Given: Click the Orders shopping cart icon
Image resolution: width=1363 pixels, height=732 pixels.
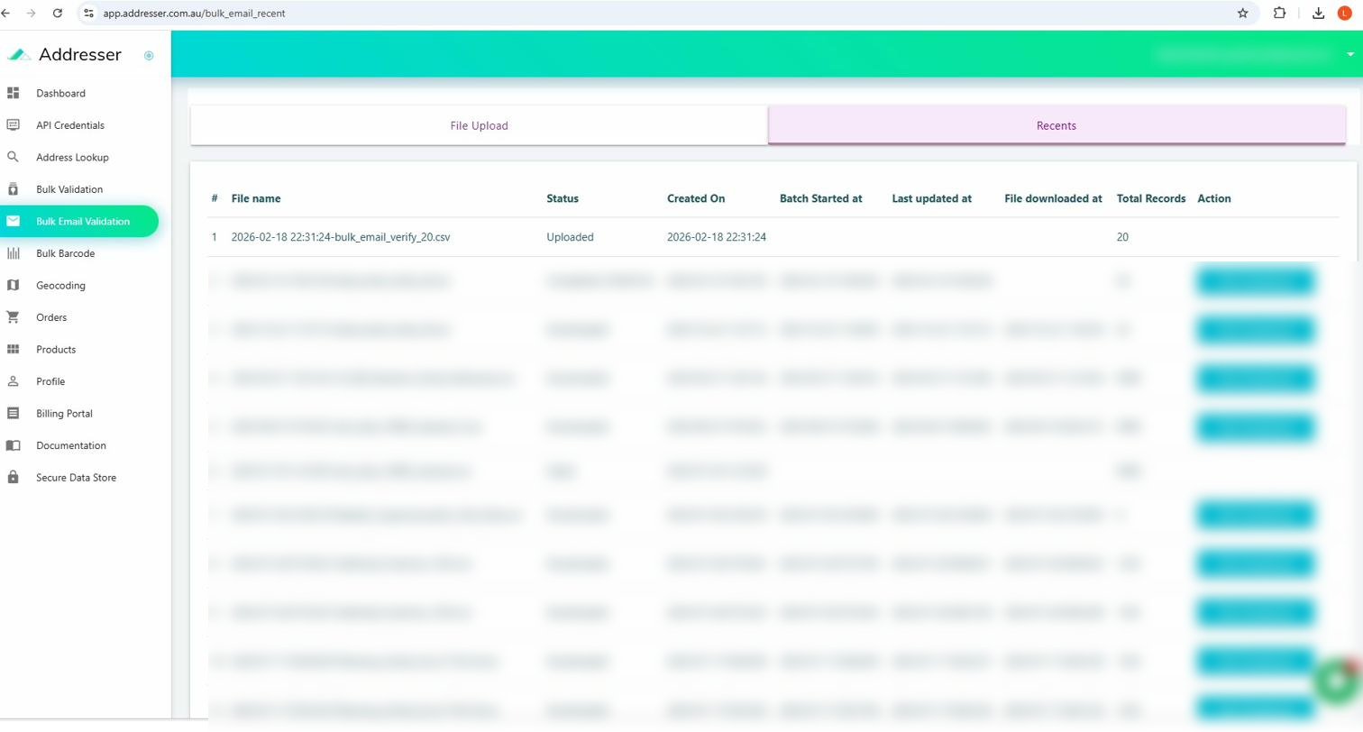Looking at the screenshot, I should tap(13, 317).
